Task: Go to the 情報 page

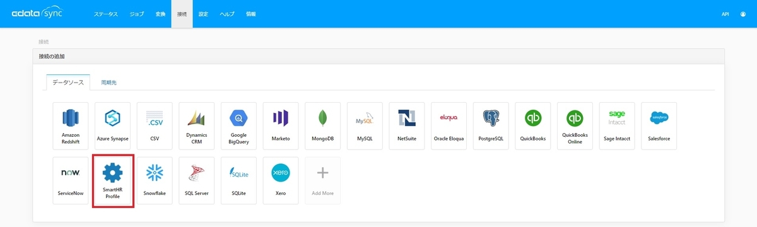Action: pyautogui.click(x=251, y=13)
